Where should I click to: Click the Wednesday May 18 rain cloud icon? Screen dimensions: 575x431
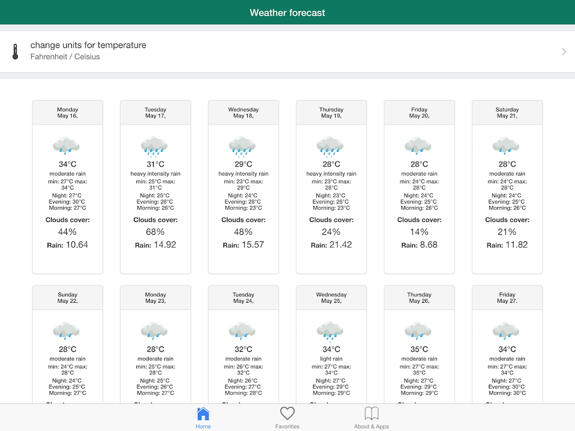pyautogui.click(x=243, y=146)
